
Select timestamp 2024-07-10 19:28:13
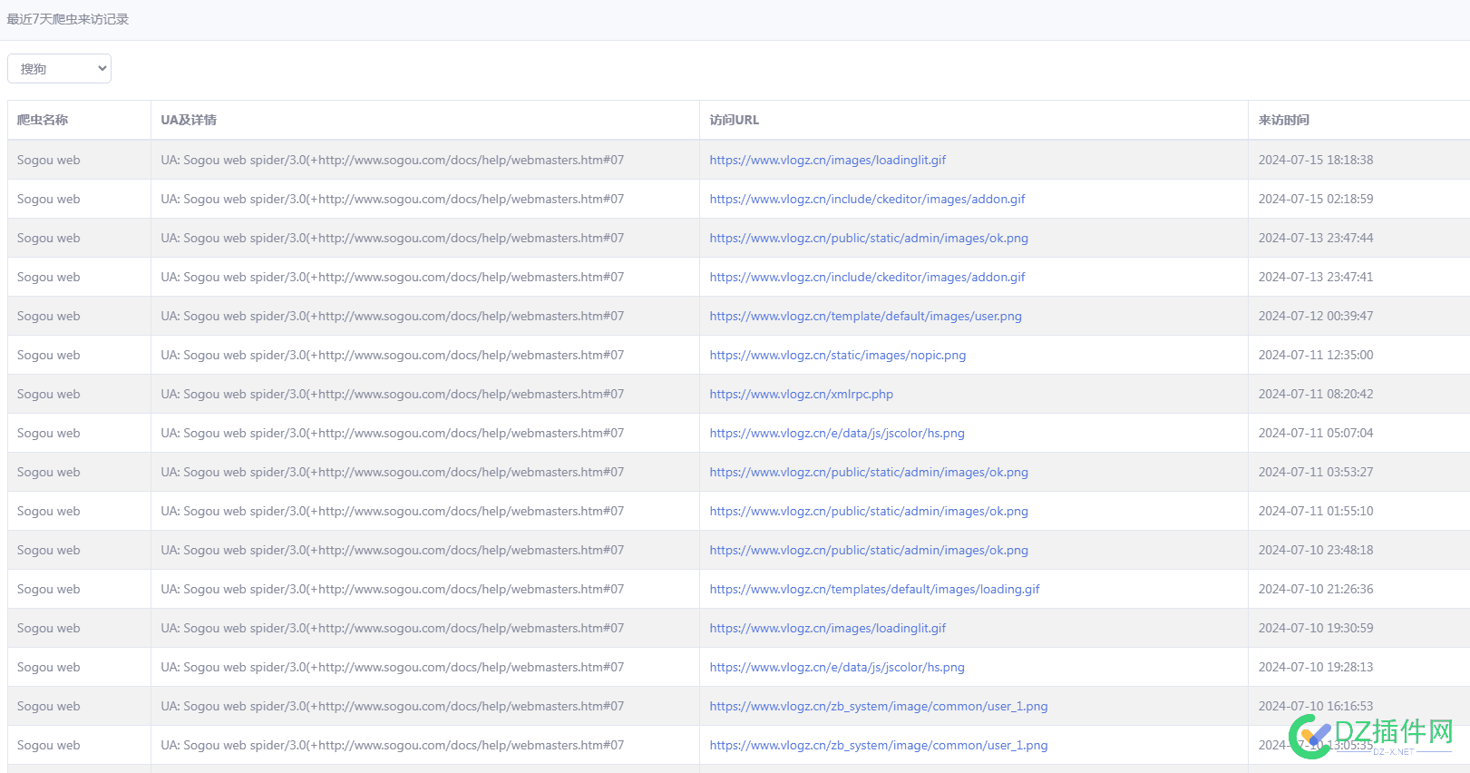[1316, 667]
